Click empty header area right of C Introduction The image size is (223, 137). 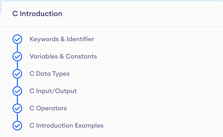(145, 14)
